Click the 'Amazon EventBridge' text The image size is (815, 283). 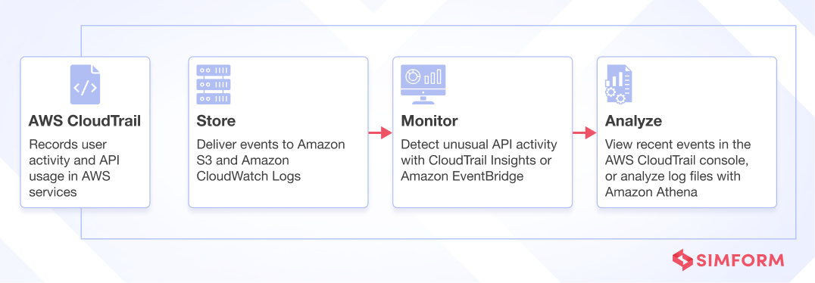(462, 176)
